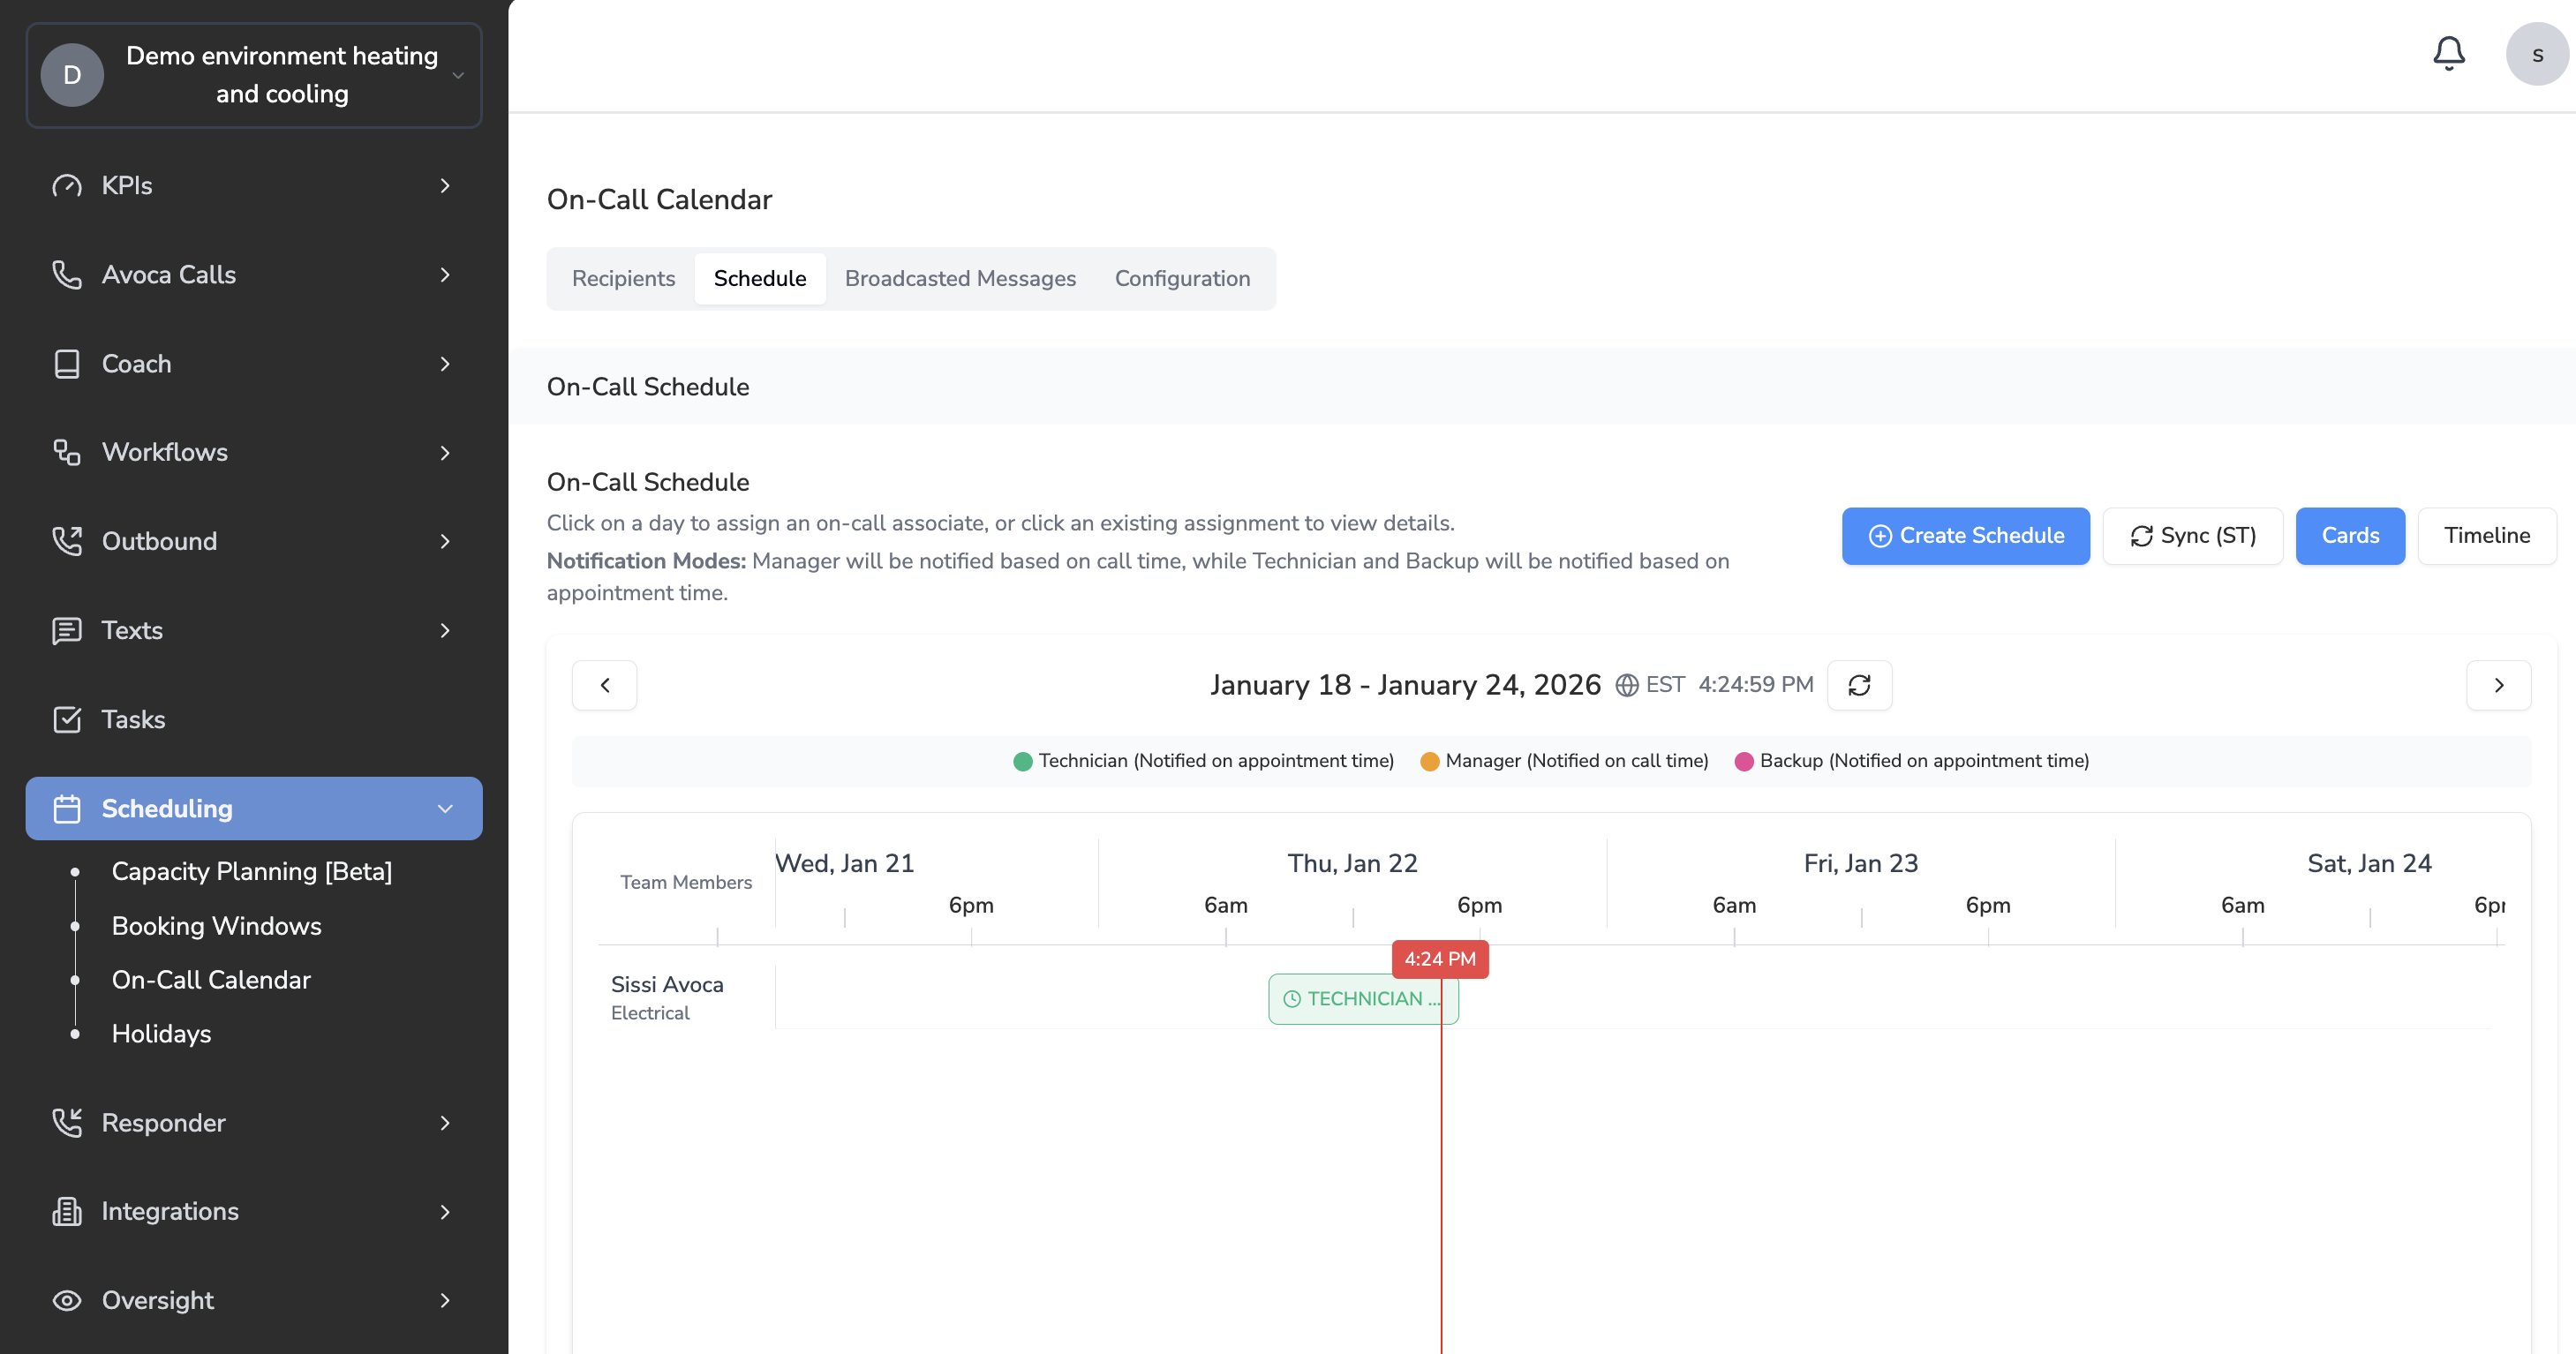This screenshot has height=1354, width=2576.
Task: Refresh the calendar with the reload icon
Action: tap(1859, 685)
